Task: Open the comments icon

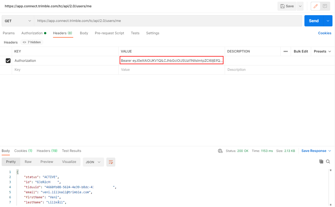Action: [325, 6]
